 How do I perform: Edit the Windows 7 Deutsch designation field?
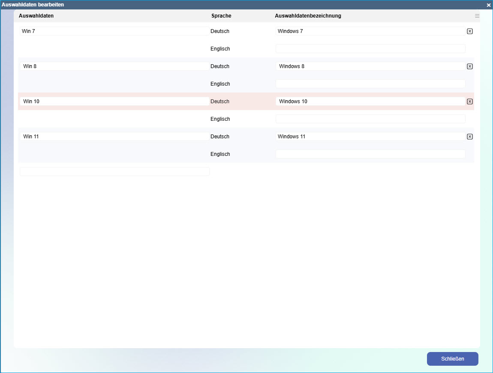pos(370,31)
